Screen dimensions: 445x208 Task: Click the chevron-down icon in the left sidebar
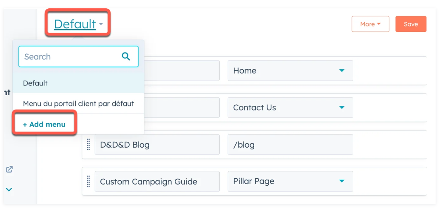click(x=9, y=190)
